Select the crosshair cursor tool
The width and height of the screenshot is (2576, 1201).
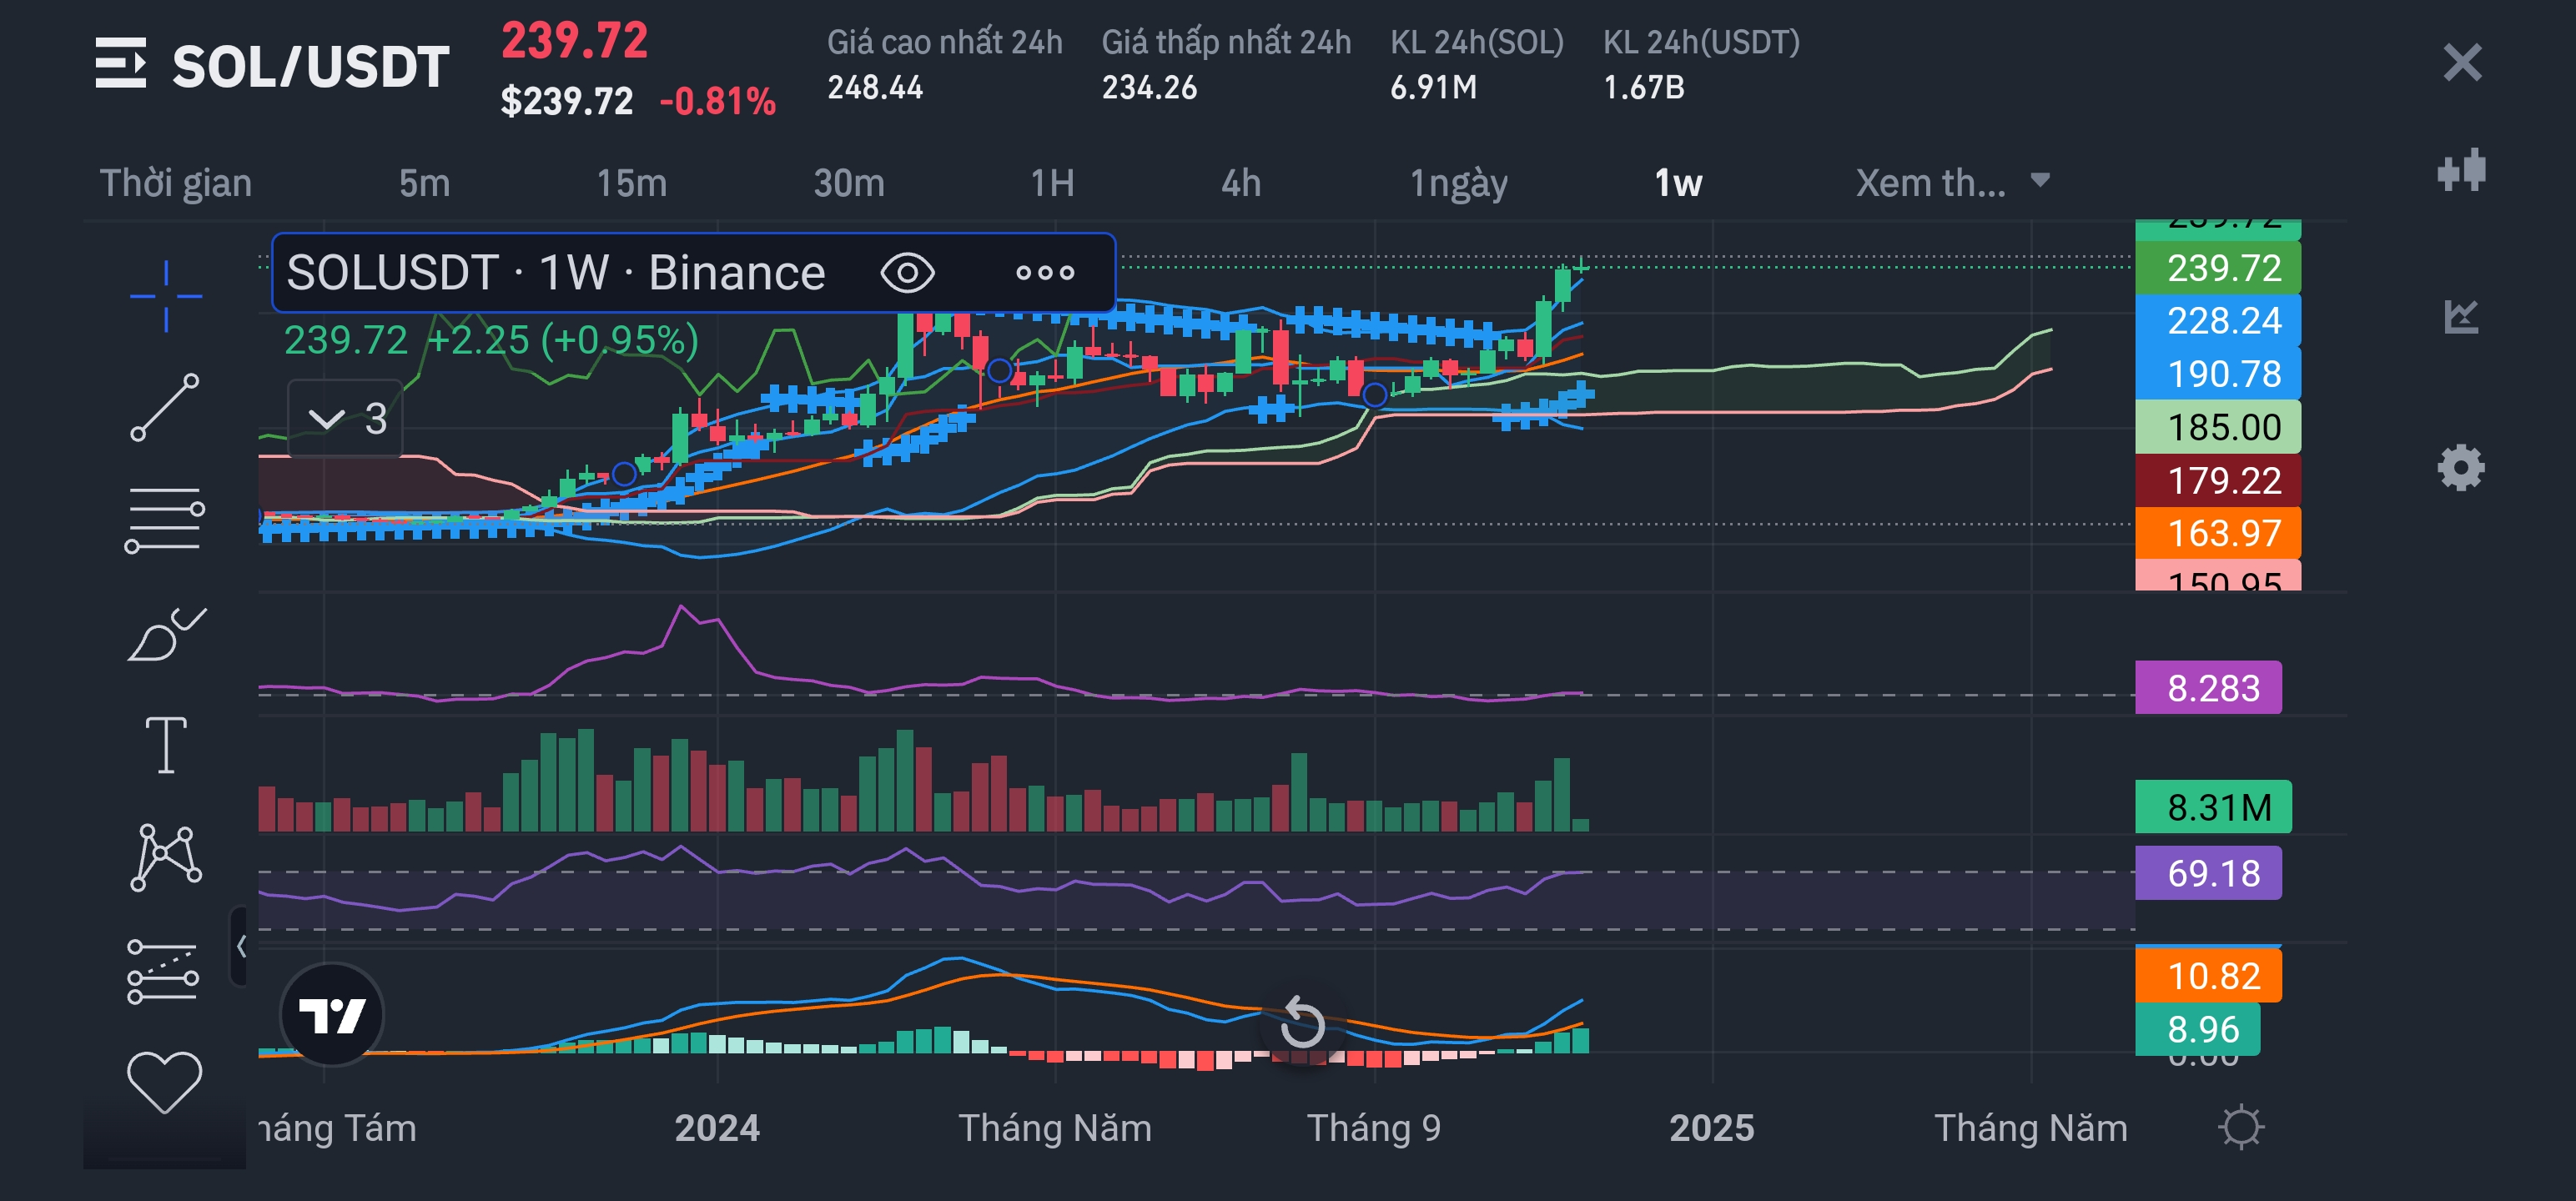165,296
